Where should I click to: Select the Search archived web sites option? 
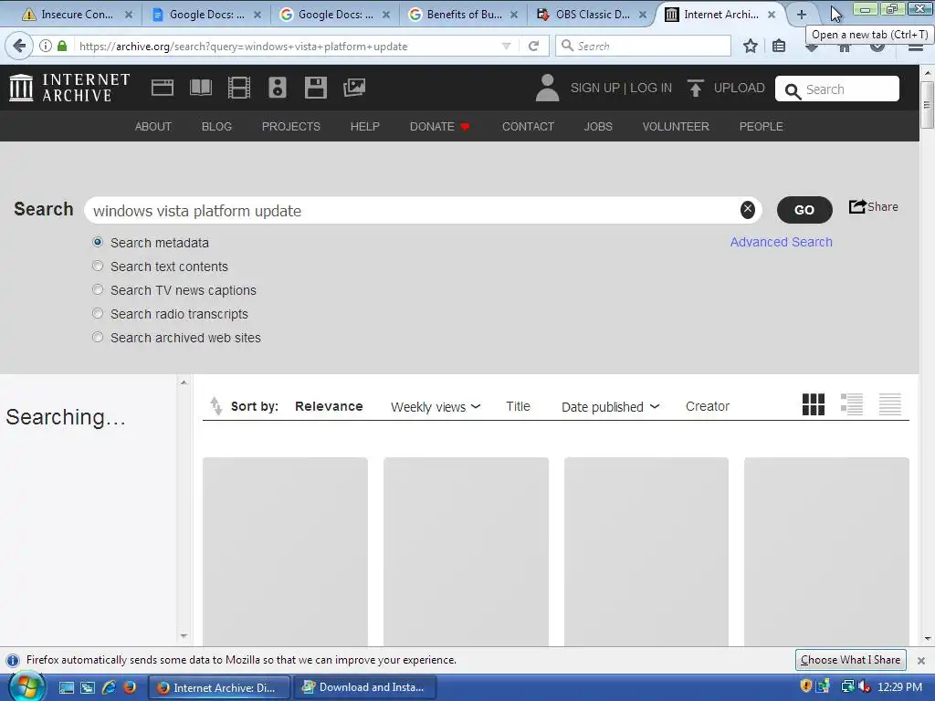[x=98, y=338]
